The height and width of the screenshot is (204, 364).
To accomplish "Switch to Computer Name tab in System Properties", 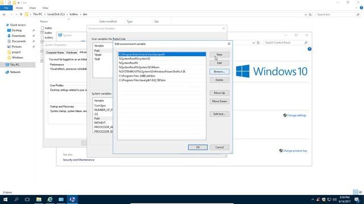I will coord(55,53).
